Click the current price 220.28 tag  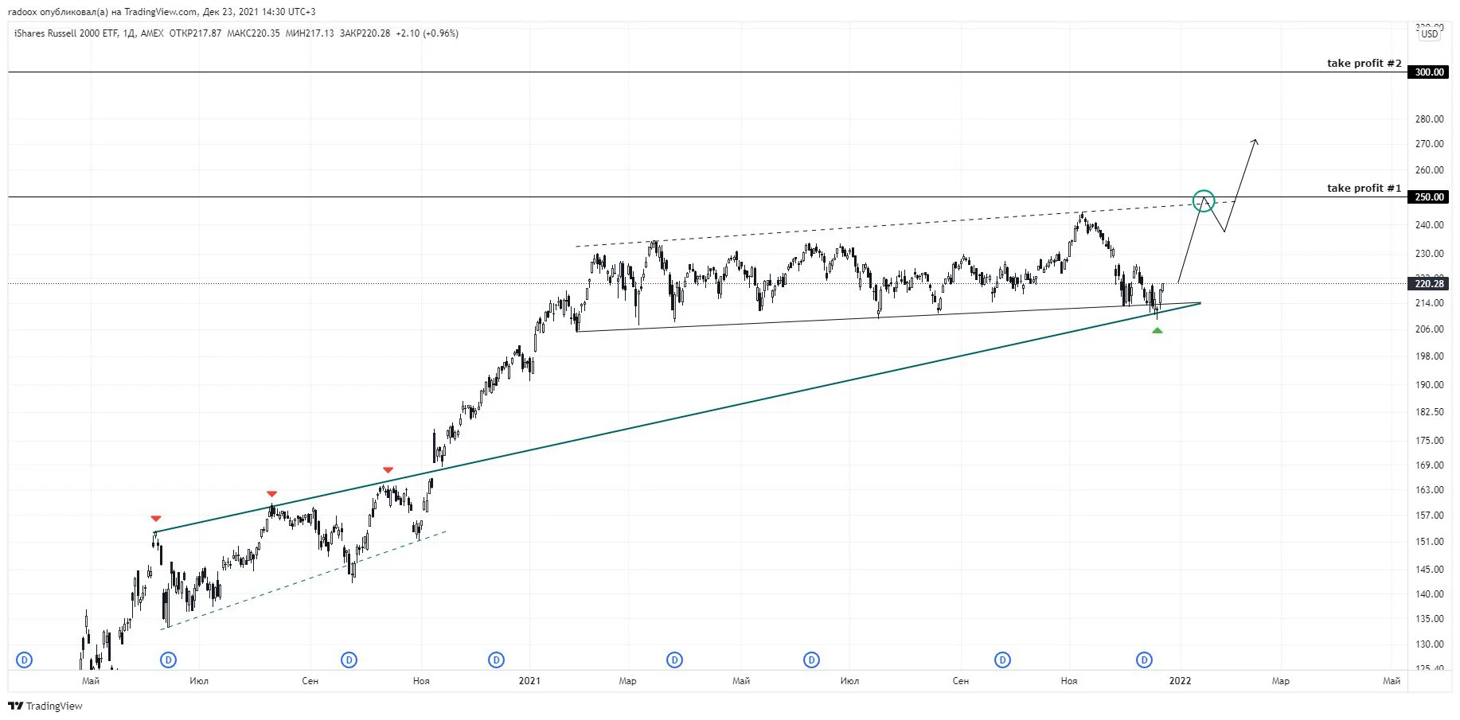(x=1429, y=284)
